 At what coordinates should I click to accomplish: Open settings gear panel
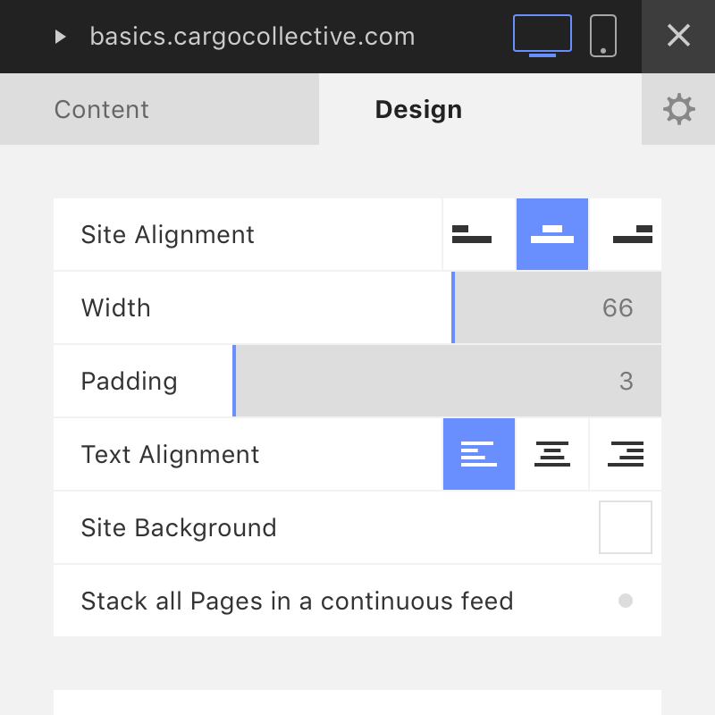click(x=678, y=109)
